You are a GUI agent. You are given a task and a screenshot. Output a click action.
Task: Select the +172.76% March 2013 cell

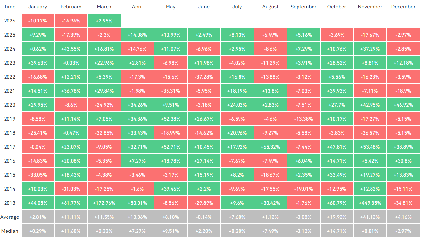104,203
